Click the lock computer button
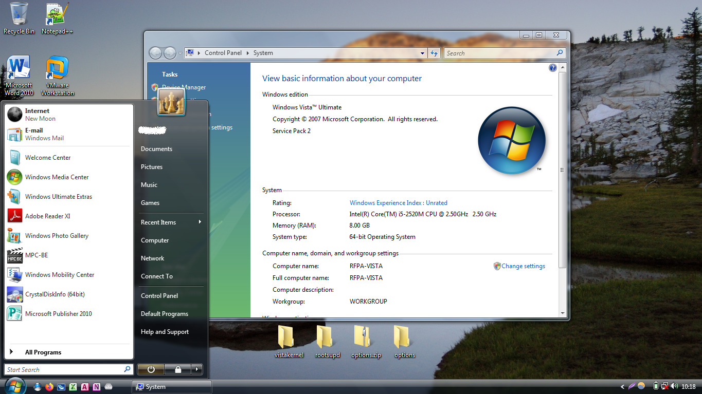This screenshot has width=702, height=394. [x=177, y=369]
